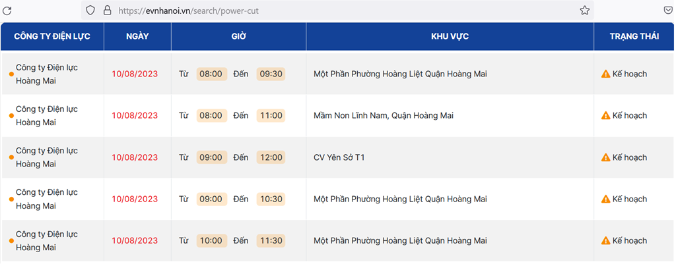Click the 08:00 start time in first row

pyautogui.click(x=211, y=74)
